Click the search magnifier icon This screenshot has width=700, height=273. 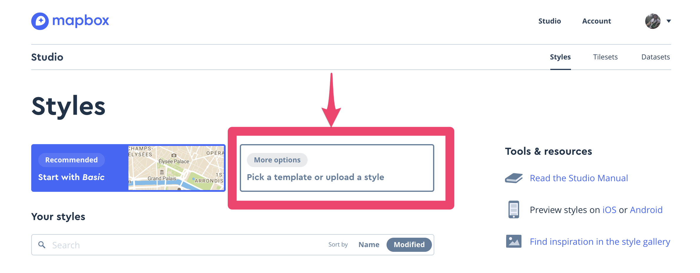point(42,245)
